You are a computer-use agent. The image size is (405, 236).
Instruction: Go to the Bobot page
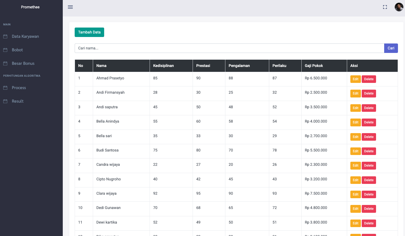click(x=17, y=50)
